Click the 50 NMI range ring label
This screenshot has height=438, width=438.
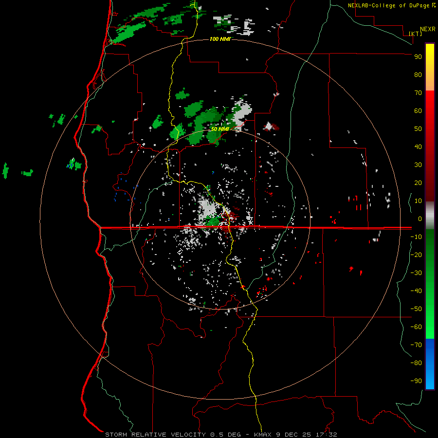pyautogui.click(x=220, y=129)
